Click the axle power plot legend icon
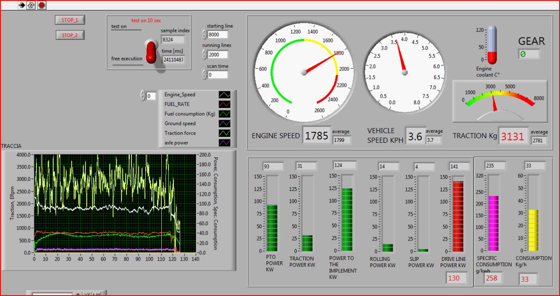The height and width of the screenshot is (296, 560). tap(224, 143)
